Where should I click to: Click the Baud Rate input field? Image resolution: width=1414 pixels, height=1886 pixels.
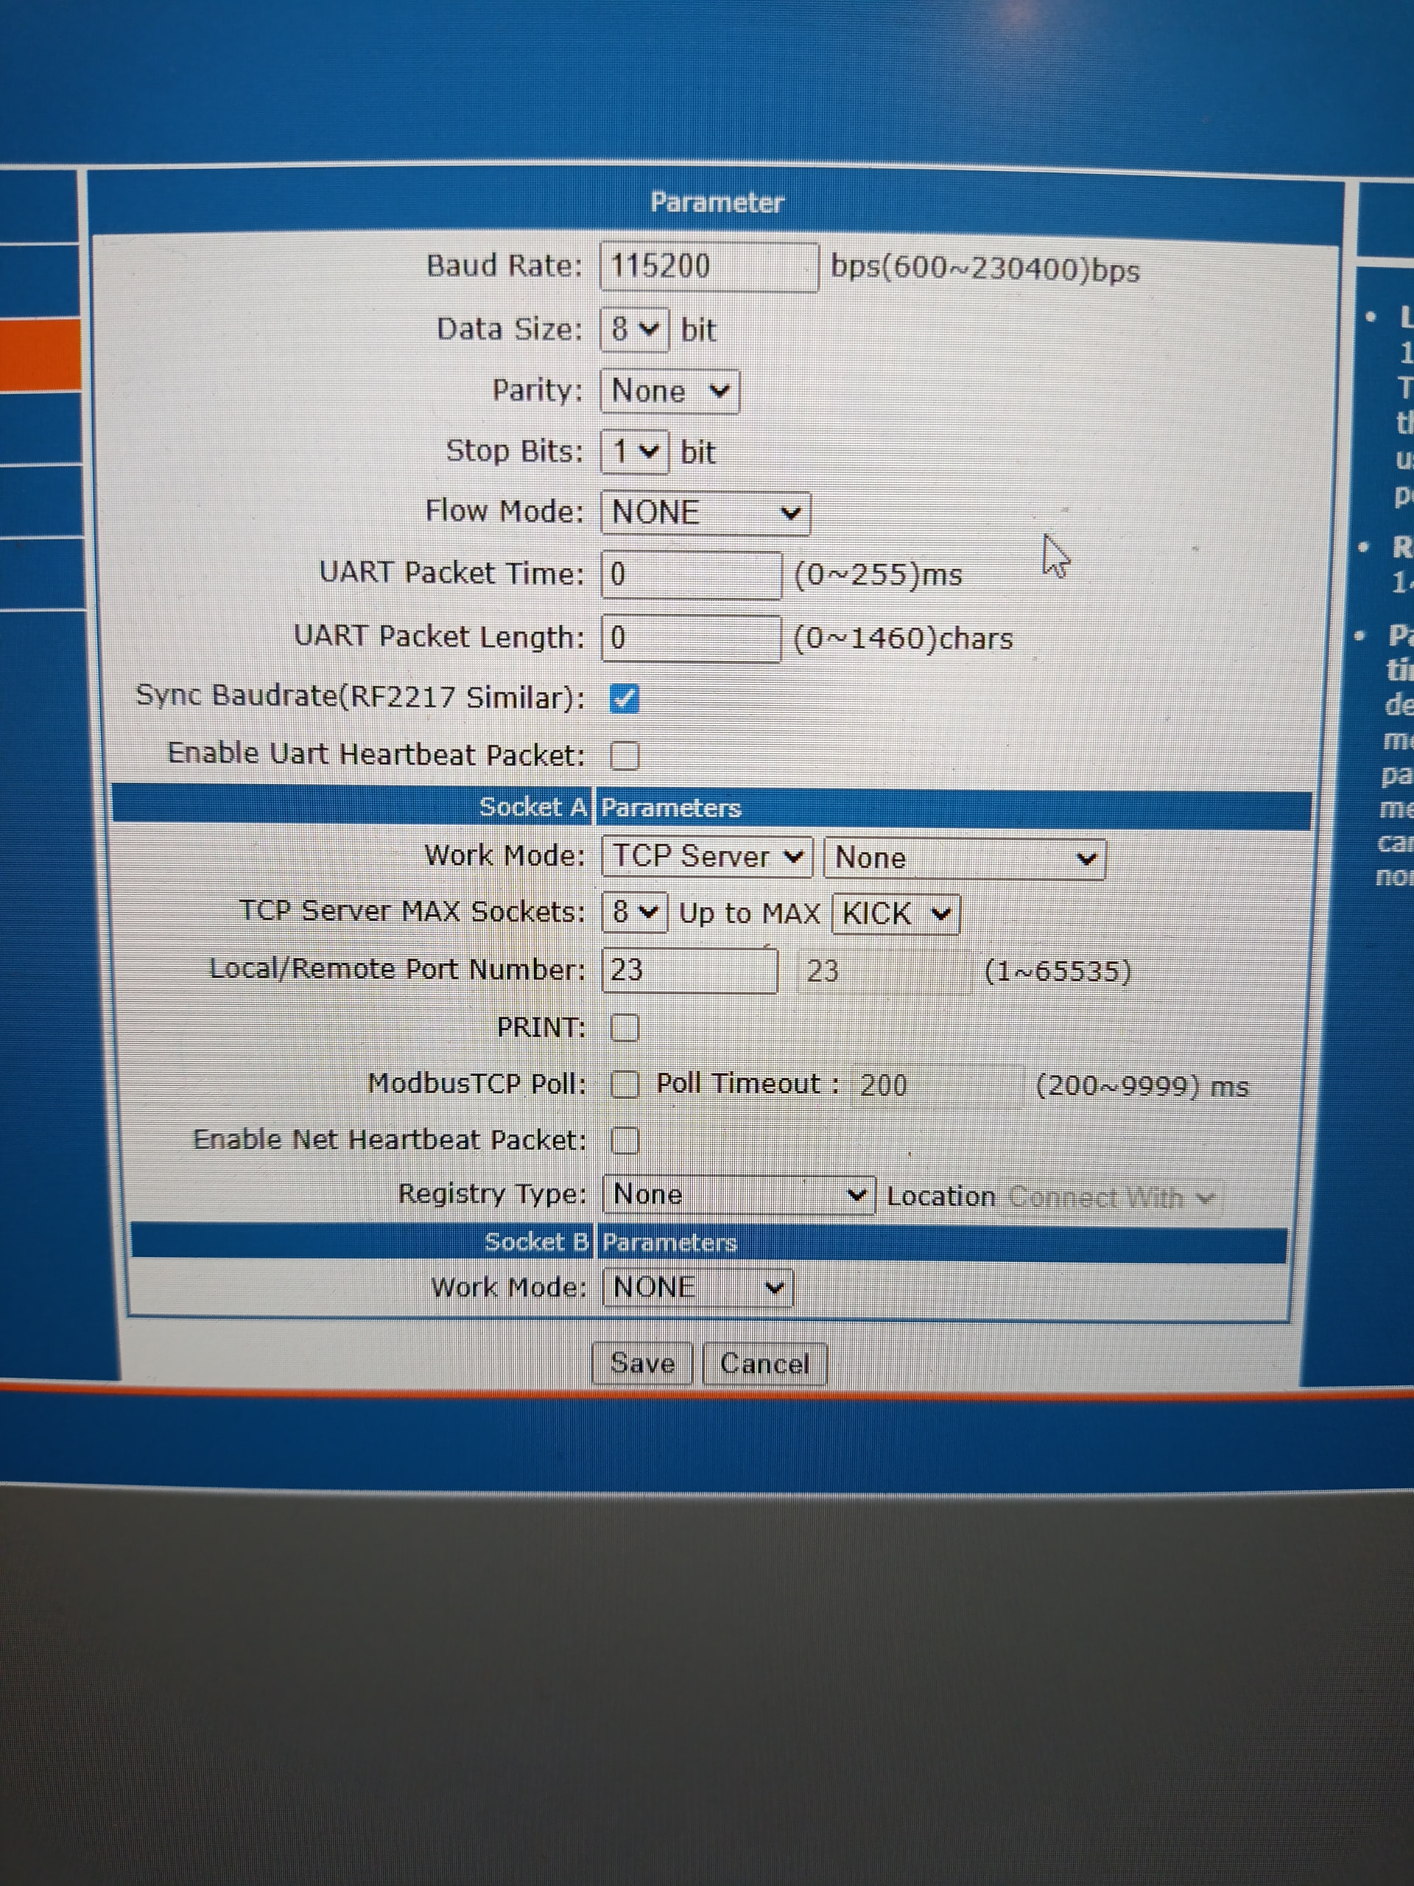(x=709, y=267)
